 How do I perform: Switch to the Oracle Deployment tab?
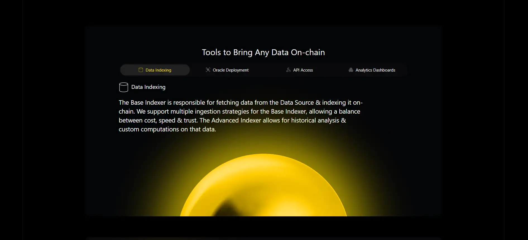[x=231, y=70]
